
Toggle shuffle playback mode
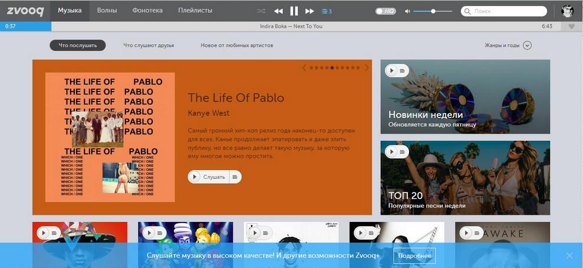coord(261,11)
